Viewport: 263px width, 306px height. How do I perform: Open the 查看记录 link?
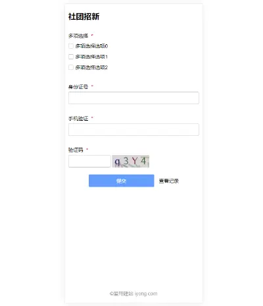click(169, 181)
